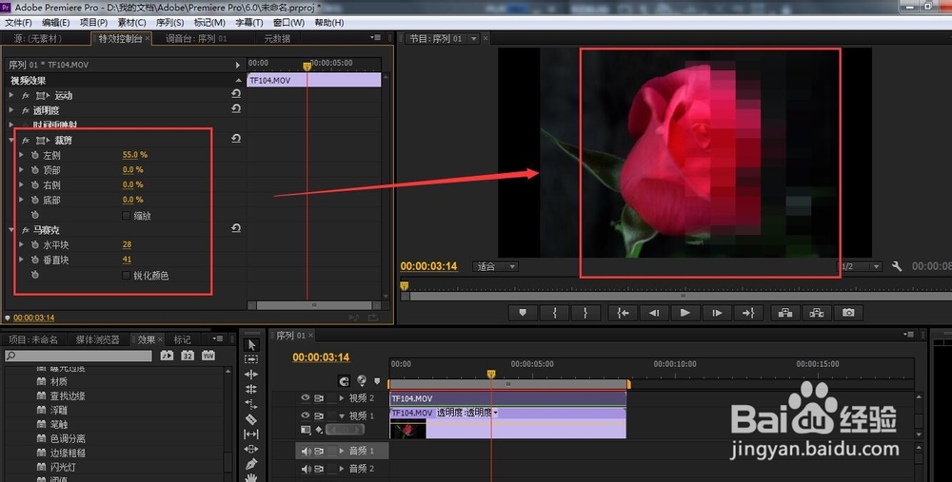This screenshot has height=482, width=952.
Task: Select the Razor tool
Action: point(251,419)
